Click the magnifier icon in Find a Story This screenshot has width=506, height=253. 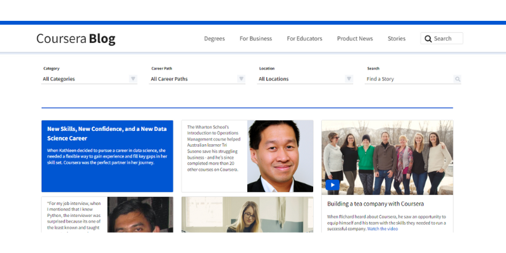(457, 79)
